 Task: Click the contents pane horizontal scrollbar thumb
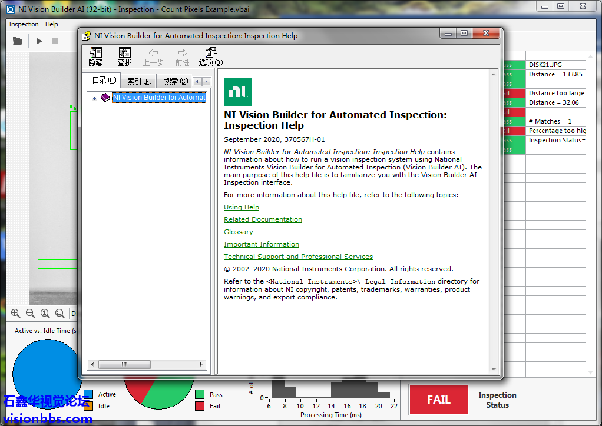124,365
